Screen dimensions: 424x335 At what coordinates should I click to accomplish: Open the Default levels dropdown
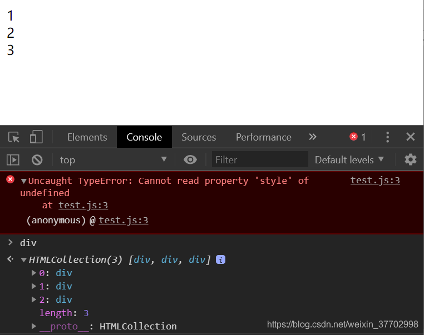(349, 160)
